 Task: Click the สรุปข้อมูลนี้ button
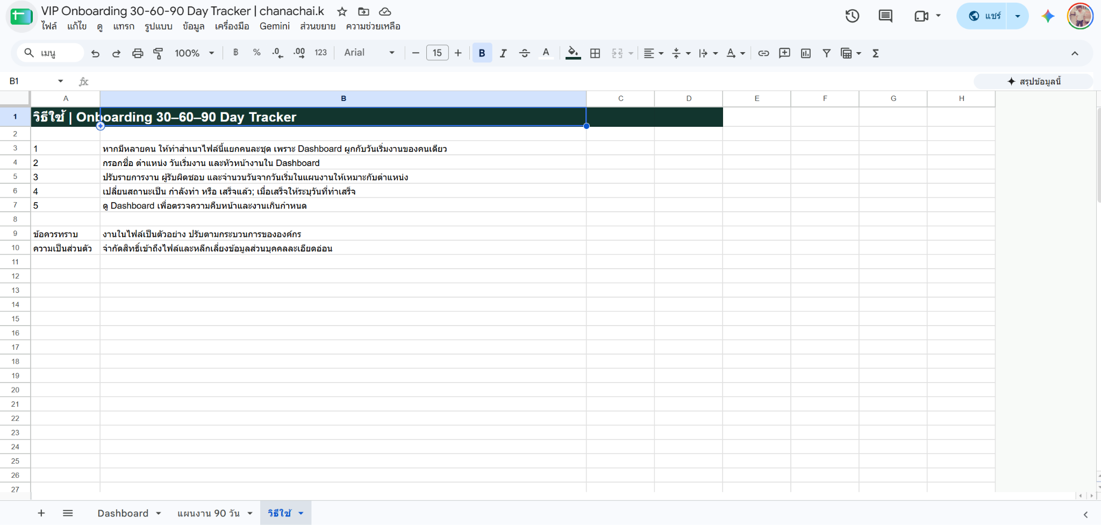1033,82
